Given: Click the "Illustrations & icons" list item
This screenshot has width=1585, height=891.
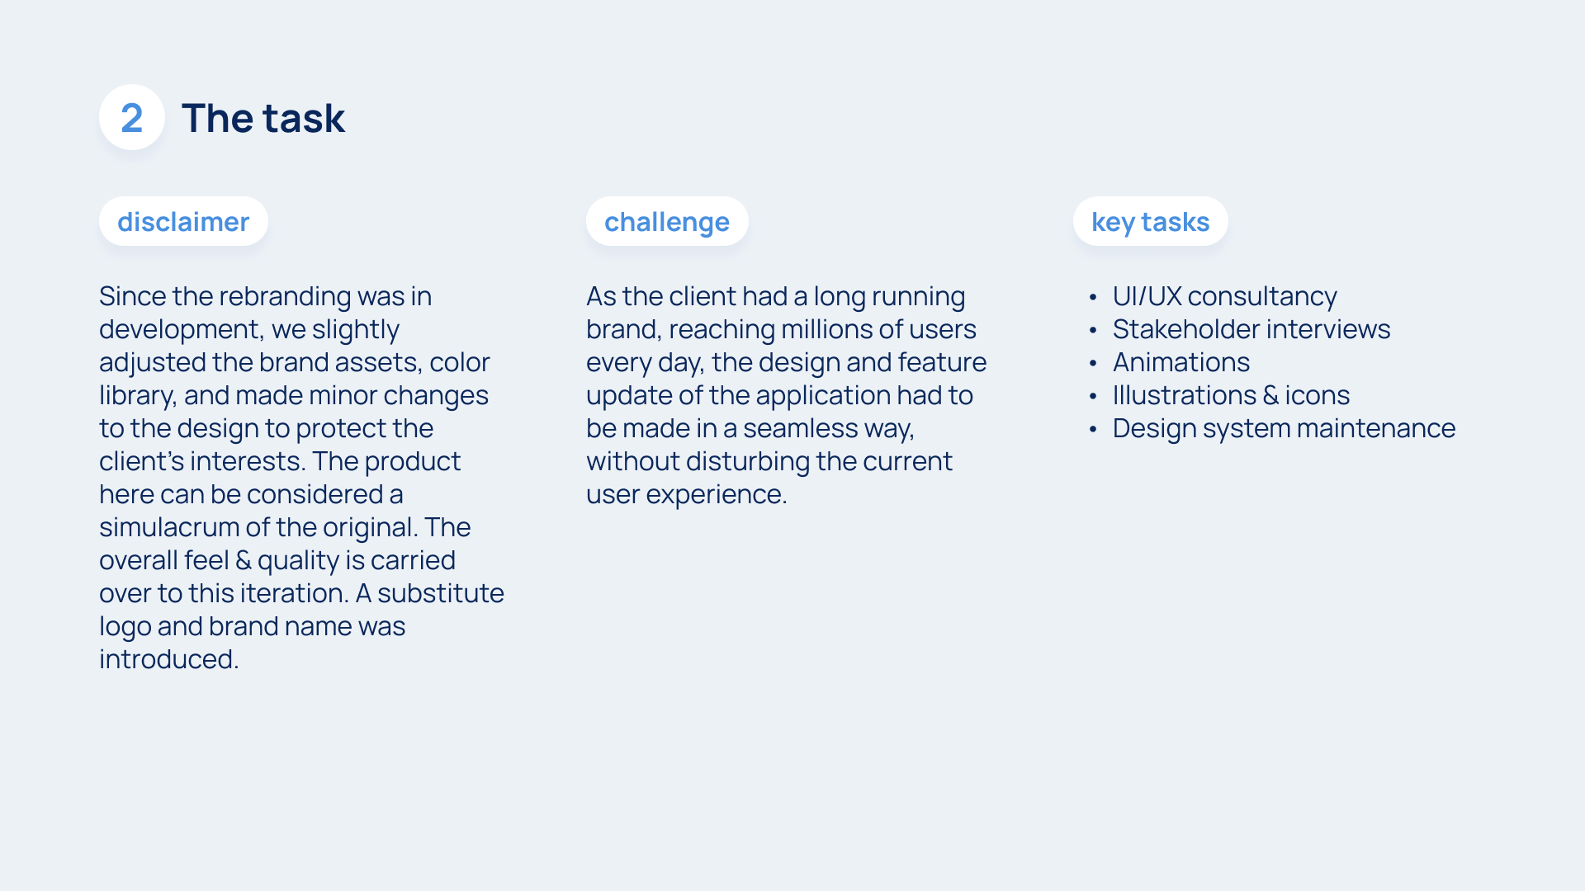Looking at the screenshot, I should pos(1230,395).
